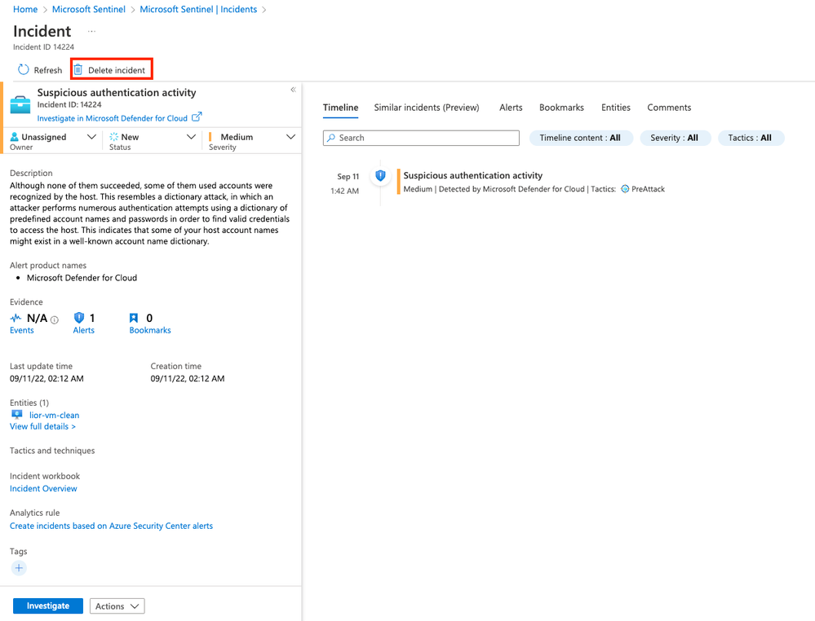Open the lior-vm-clean entity link
This screenshot has width=815, height=621.
coord(54,415)
